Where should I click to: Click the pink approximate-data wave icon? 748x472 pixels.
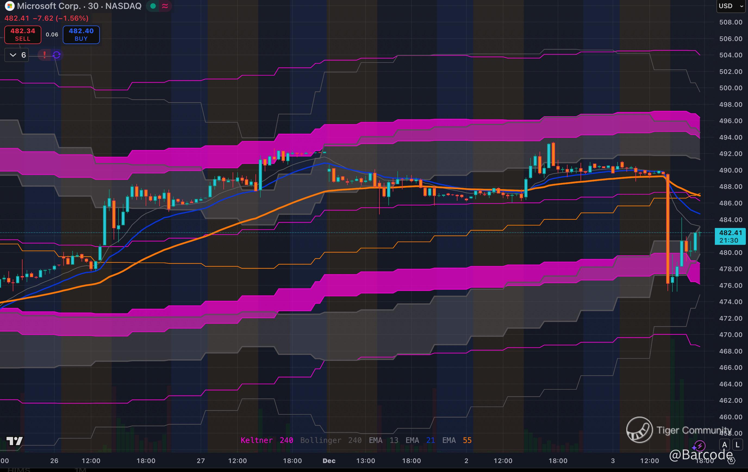165,6
